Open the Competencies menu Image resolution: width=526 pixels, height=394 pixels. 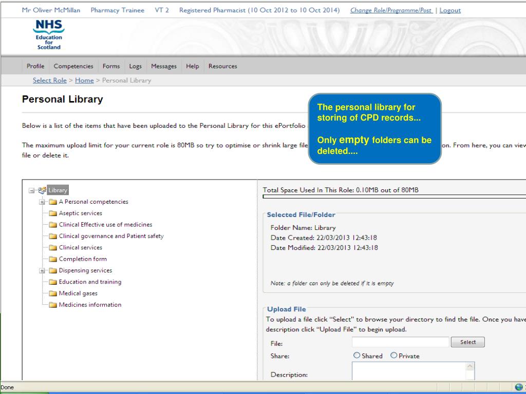(73, 66)
